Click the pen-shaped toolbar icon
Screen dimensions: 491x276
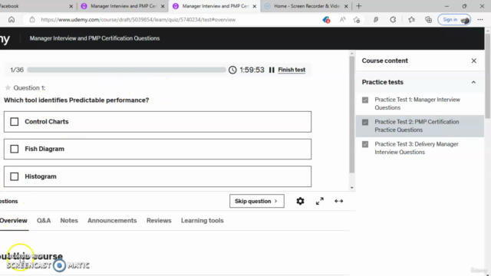pyautogui.click(x=376, y=19)
